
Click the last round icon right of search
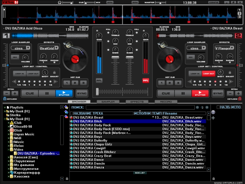click(x=207, y=107)
